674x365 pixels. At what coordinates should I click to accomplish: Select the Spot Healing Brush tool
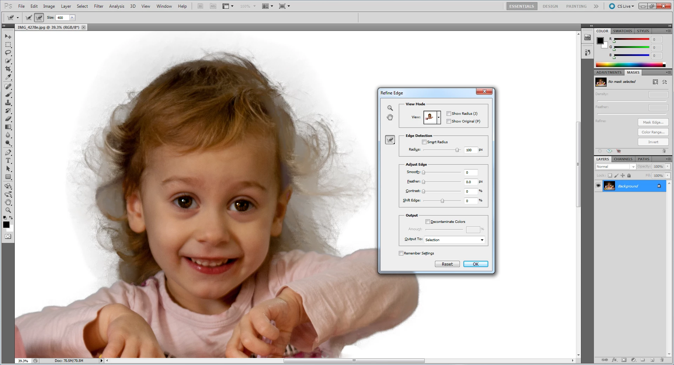point(8,86)
